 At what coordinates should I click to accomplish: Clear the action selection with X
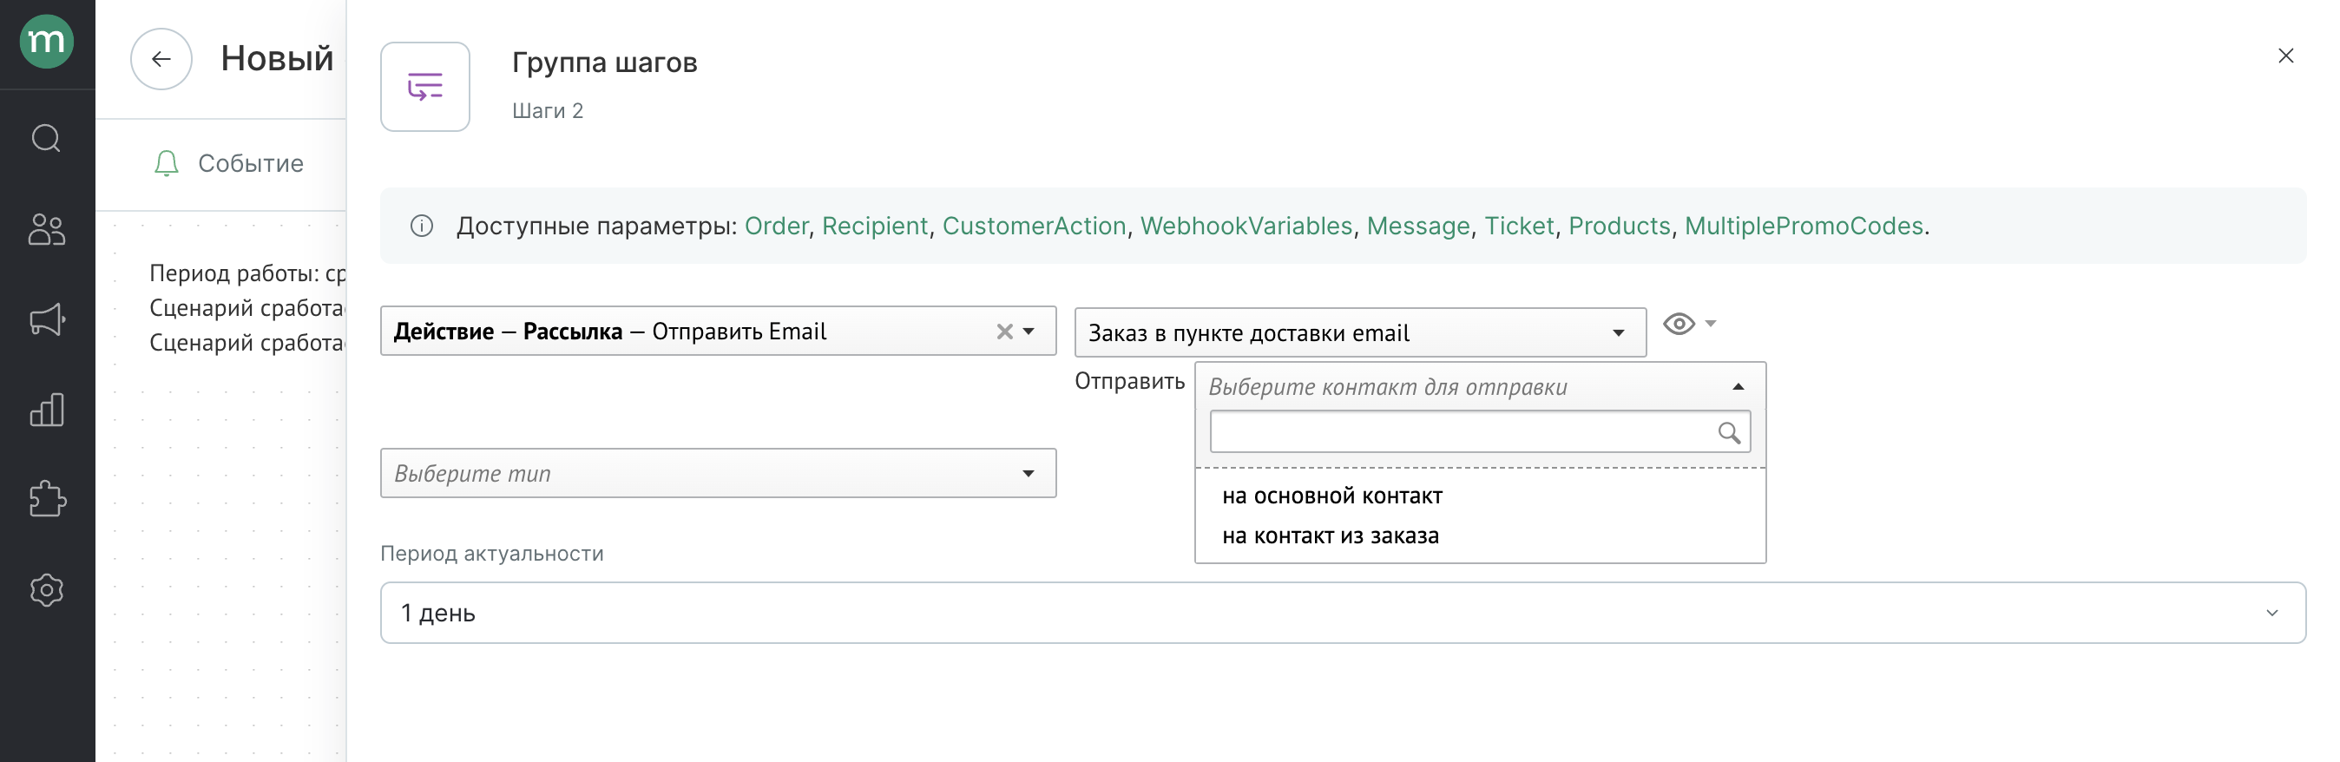(x=1003, y=332)
